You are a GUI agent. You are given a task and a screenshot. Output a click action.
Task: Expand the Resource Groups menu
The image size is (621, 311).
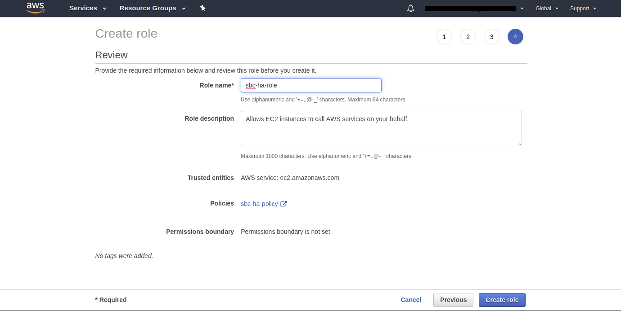coord(153,8)
